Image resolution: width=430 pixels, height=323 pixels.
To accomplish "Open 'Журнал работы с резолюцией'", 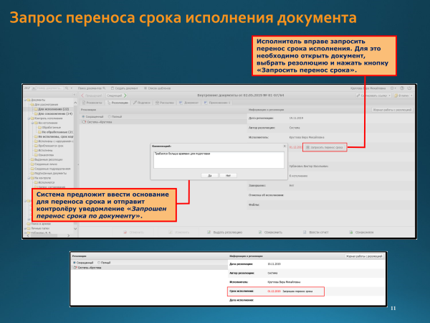I will point(389,110).
